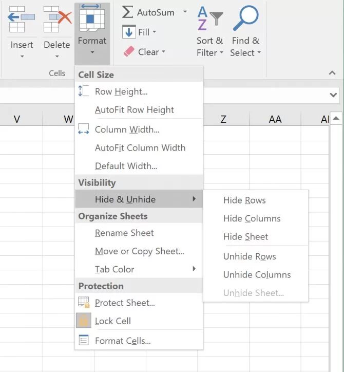
Task: Open the Row Height dialog
Action: click(x=121, y=91)
